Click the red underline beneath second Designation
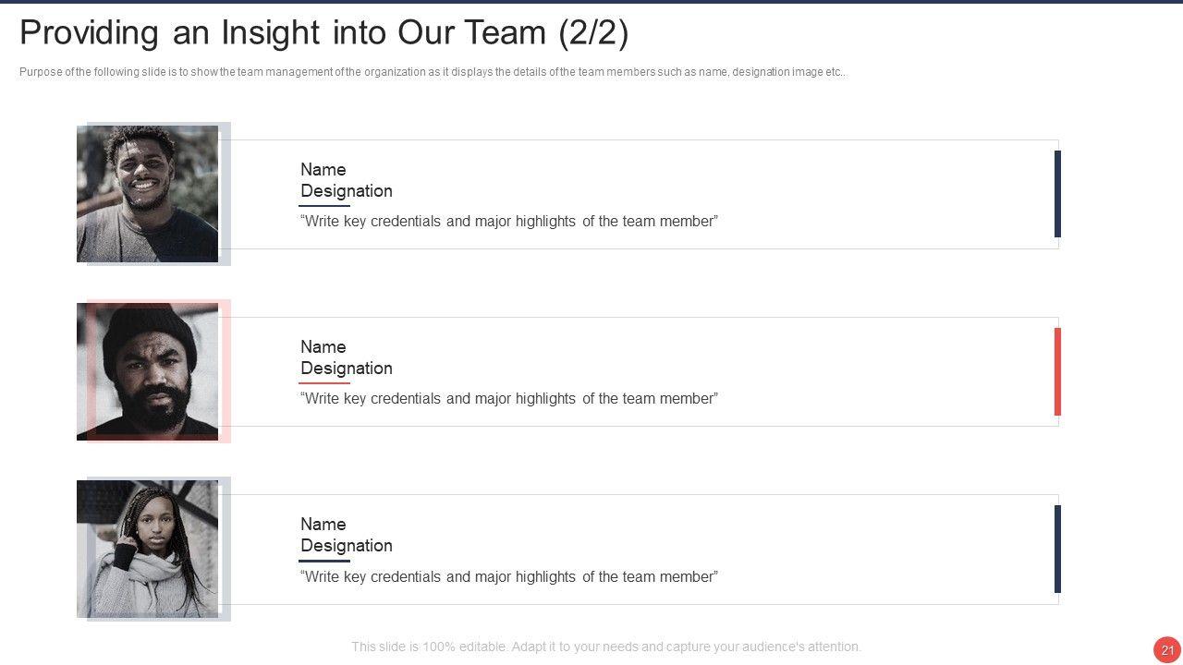 pos(324,382)
